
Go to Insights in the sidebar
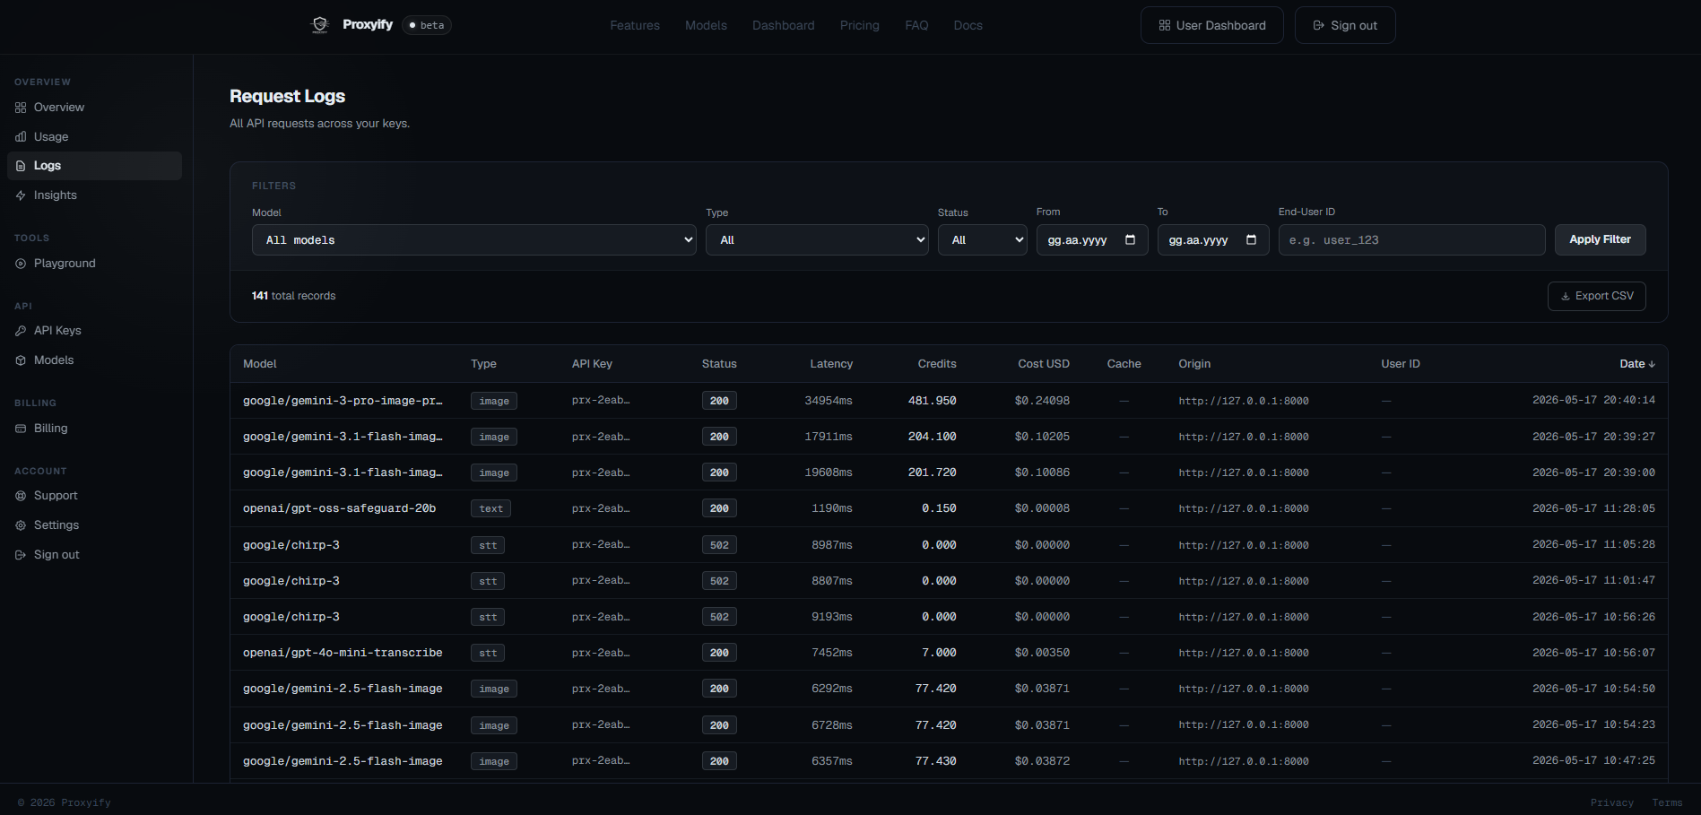(x=94, y=195)
